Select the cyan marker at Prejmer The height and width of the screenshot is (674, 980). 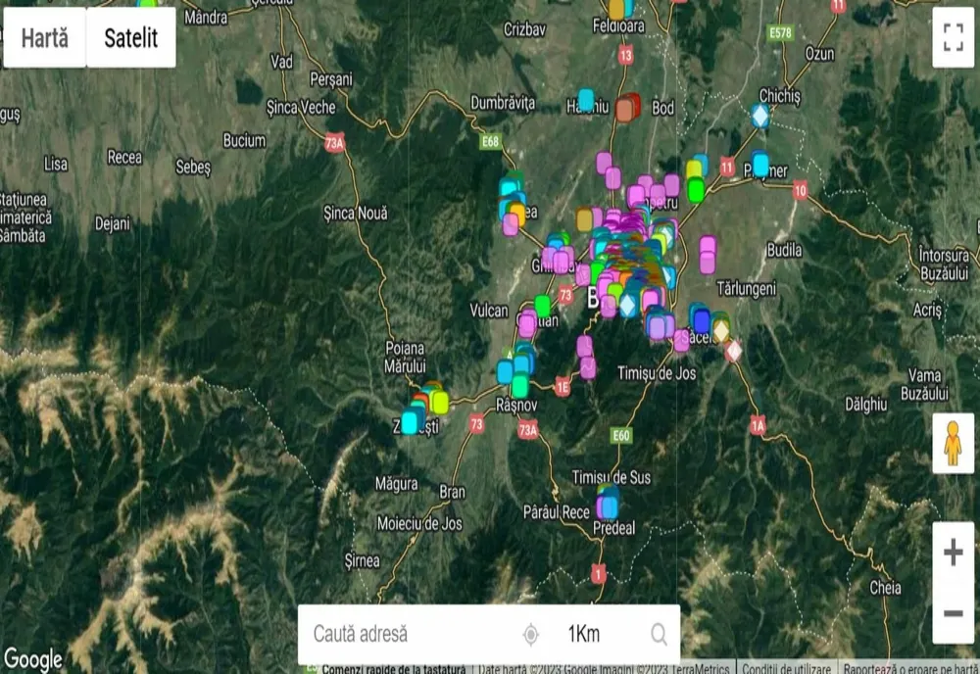760,164
